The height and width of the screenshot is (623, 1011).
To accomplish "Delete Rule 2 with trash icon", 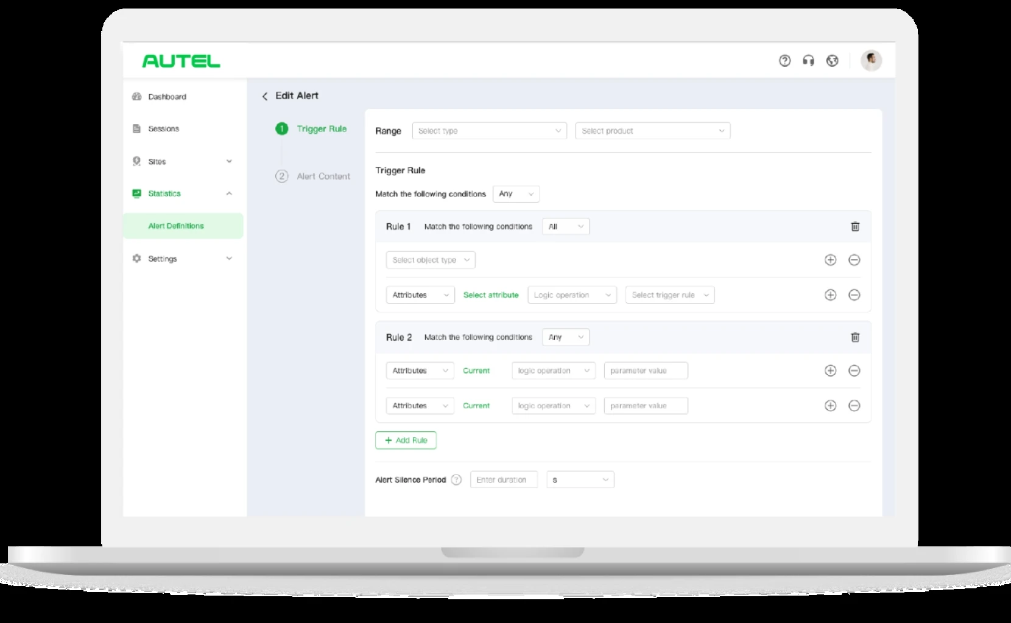I will (855, 337).
